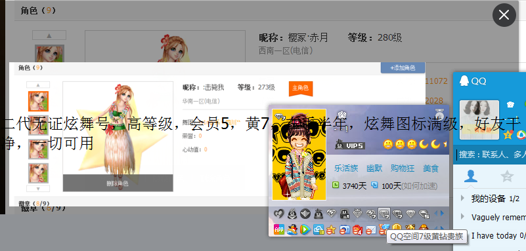Click the blocked yellow star icon
The image size is (526, 251).
tap(331, 229)
